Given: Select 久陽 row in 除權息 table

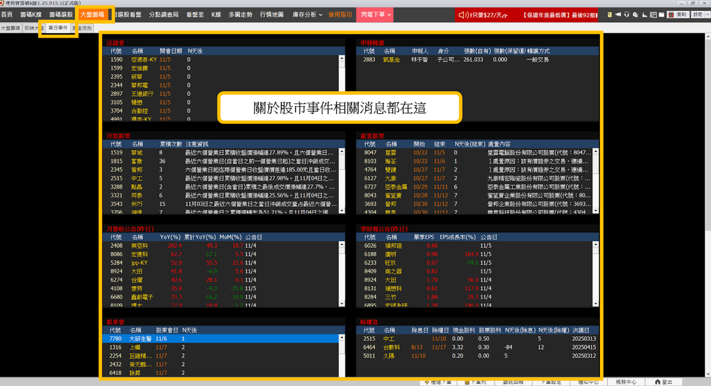Looking at the screenshot, I should tap(478, 356).
